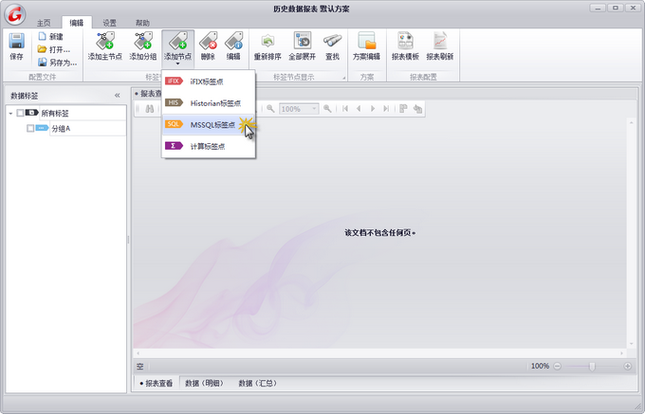This screenshot has width=645, height=414.
Task: Click the 删除 tag icon with red cross
Action: click(208, 41)
